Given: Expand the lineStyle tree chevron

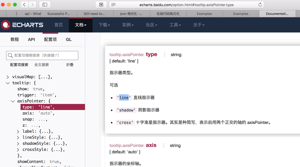Looking at the screenshot, I should pos(18,138).
